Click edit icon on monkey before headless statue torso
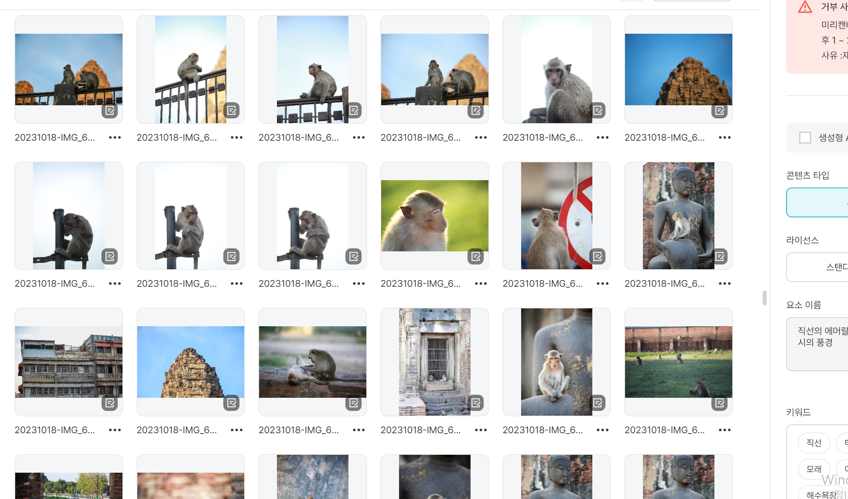Screen dimensions: 848x499 coord(598,403)
